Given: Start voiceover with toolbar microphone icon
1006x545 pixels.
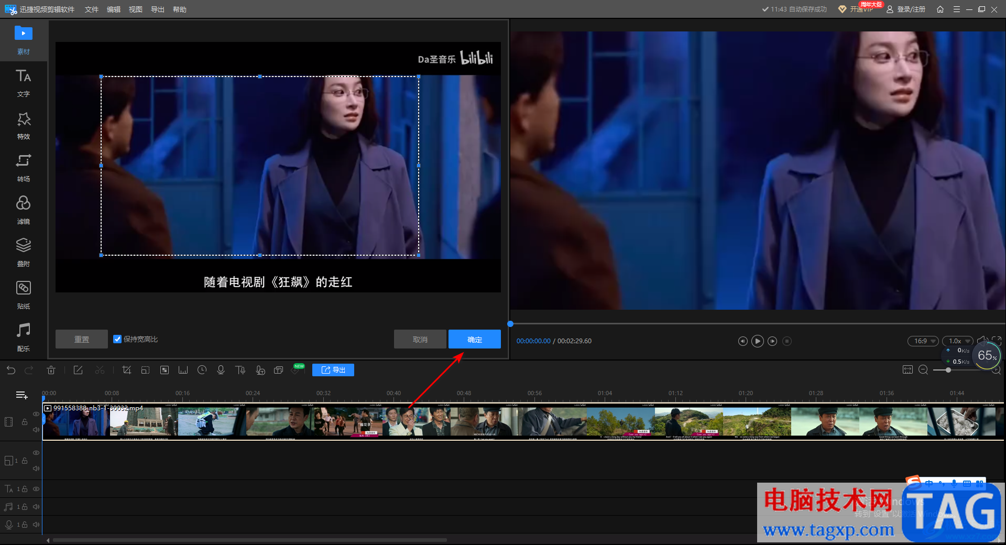Looking at the screenshot, I should point(221,370).
